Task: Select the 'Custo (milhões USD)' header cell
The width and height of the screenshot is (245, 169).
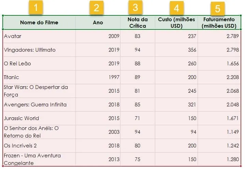Action: (x=176, y=23)
